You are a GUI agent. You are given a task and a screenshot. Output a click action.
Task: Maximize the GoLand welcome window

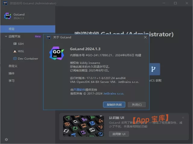pyautogui.click(x=175, y=3)
